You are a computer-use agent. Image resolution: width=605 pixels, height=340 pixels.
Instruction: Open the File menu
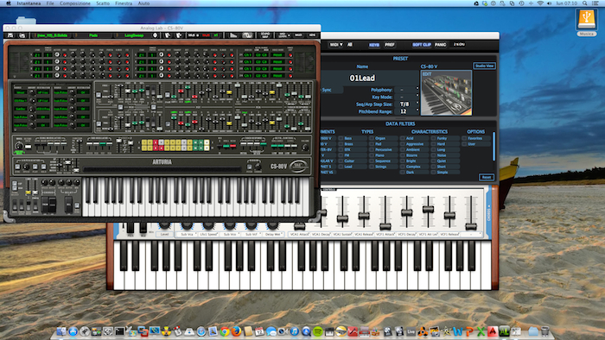(x=50, y=3)
